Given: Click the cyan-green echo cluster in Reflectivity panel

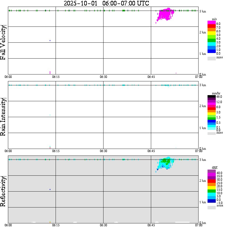Looking at the screenshot, I should (x=166, y=163).
